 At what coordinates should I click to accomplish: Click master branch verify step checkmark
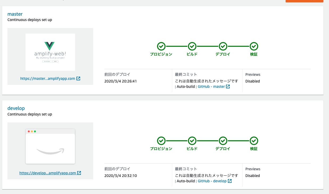click(x=254, y=46)
